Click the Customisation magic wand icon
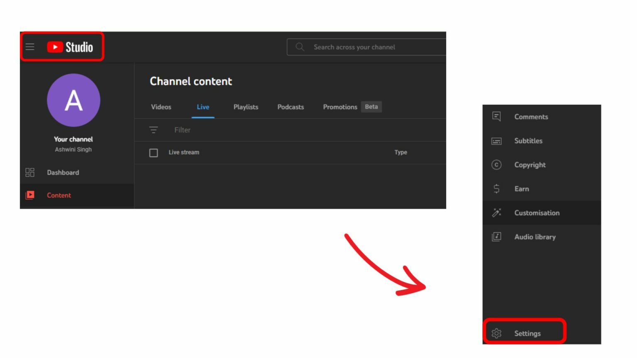637x358 pixels. pos(496,213)
